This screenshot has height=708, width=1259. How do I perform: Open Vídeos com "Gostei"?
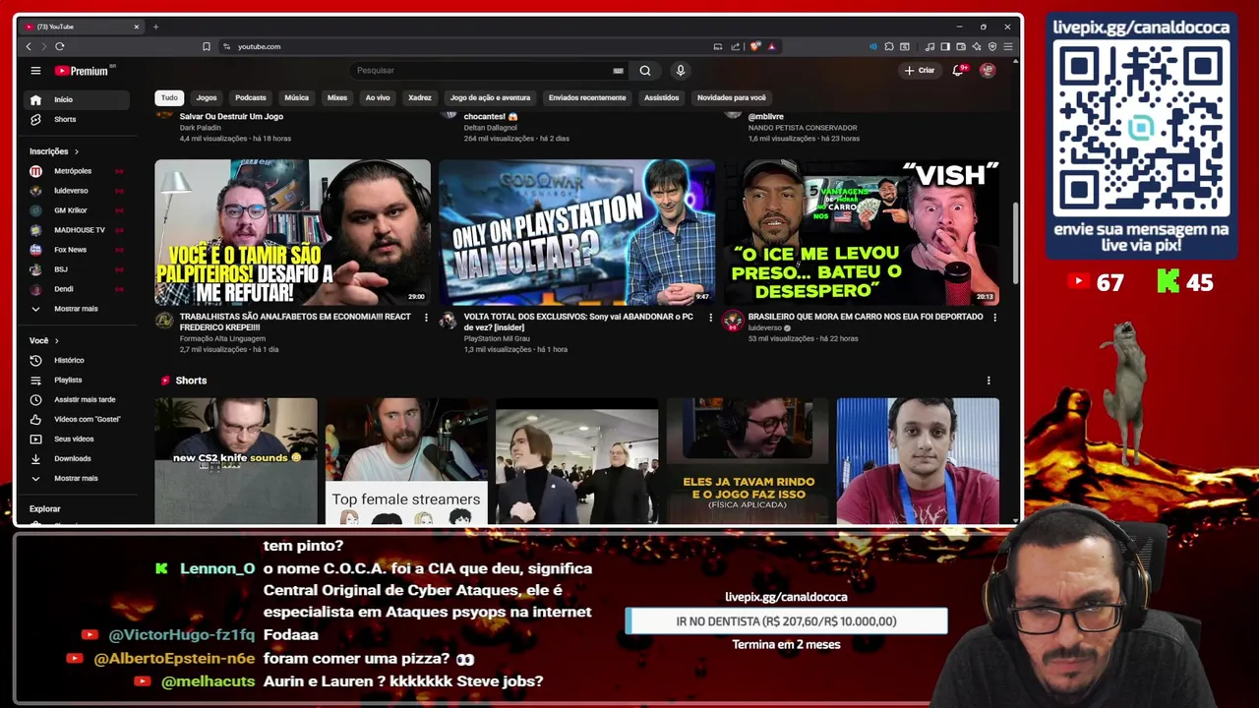tap(77, 419)
